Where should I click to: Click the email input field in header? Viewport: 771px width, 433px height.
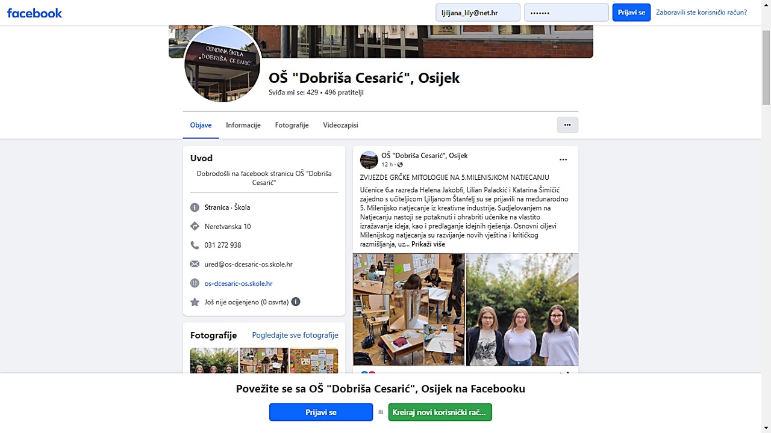pyautogui.click(x=478, y=13)
